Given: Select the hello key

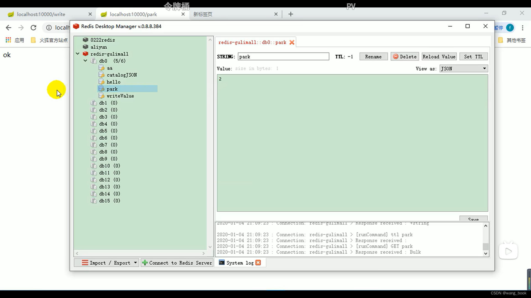Looking at the screenshot, I should (x=113, y=82).
